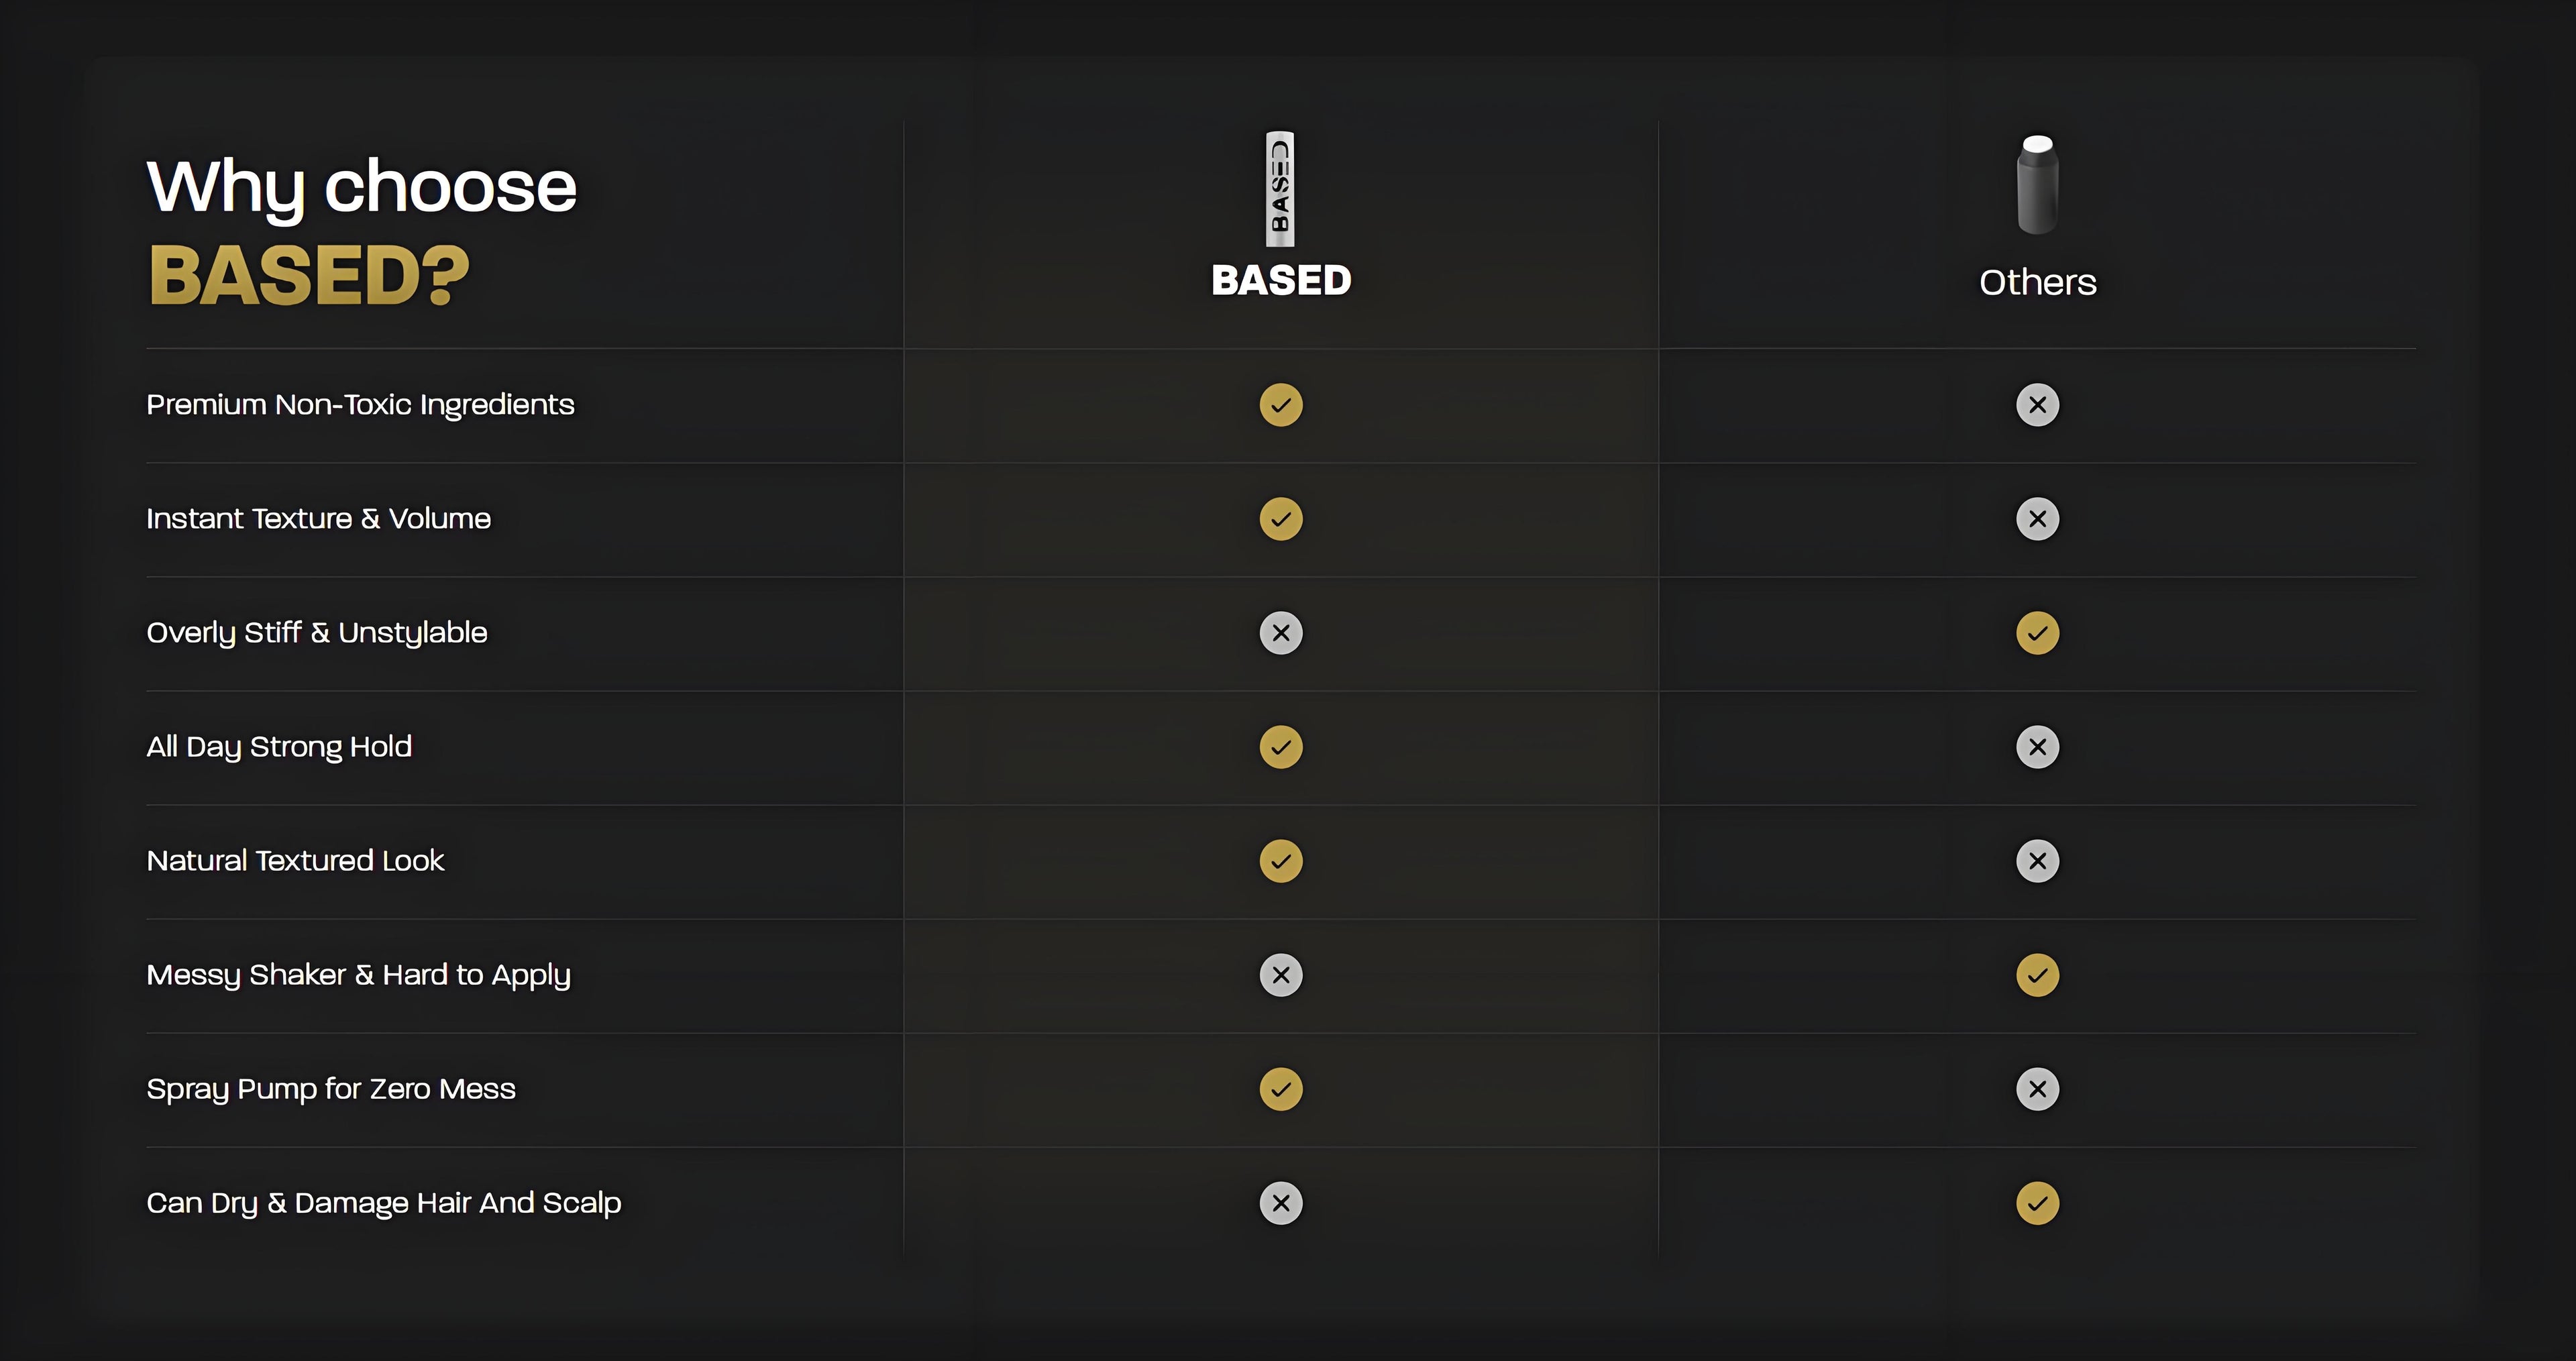Click BASED checkmark for All Day Strong Hold
This screenshot has width=2576, height=1361.
pyautogui.click(x=1281, y=747)
